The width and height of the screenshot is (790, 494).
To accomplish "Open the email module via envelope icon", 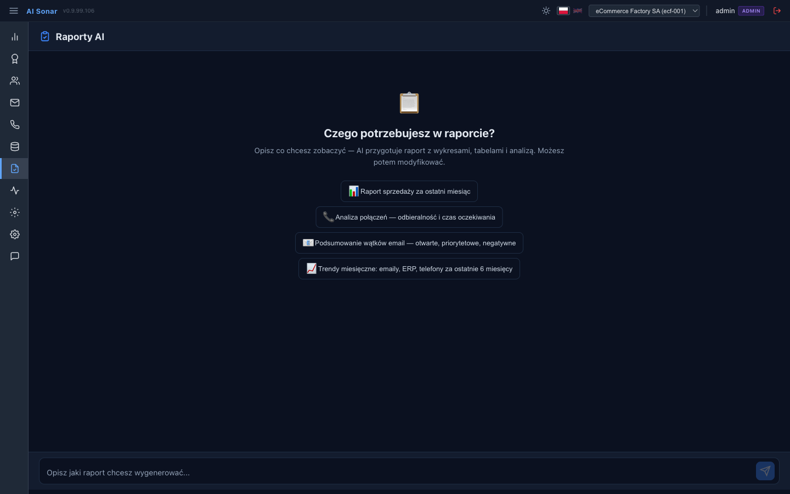I will pyautogui.click(x=15, y=103).
